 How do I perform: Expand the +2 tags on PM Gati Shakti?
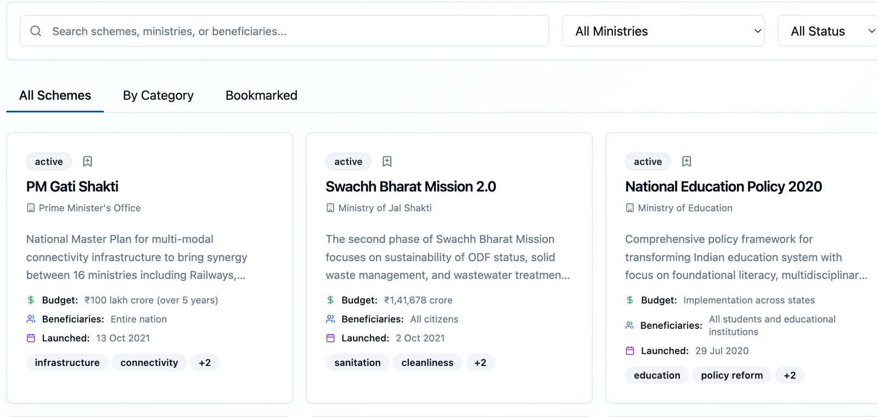(205, 363)
